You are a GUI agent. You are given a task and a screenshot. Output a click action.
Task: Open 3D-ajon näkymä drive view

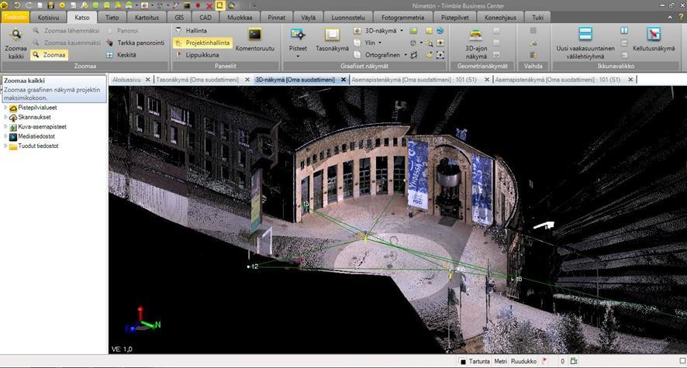pyautogui.click(x=476, y=43)
